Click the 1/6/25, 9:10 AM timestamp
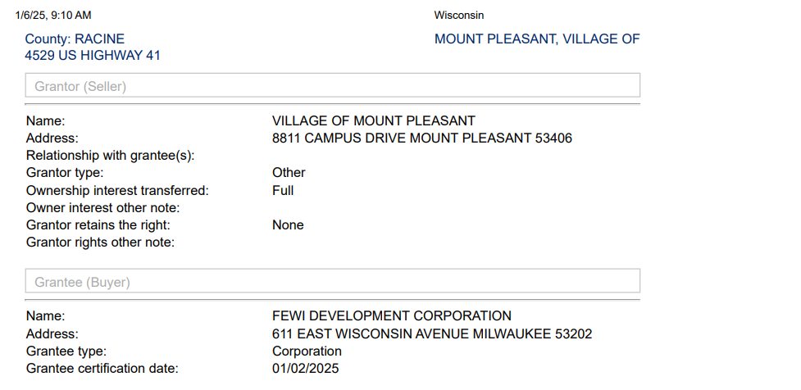Image resolution: width=801 pixels, height=390 pixels. coord(53,16)
